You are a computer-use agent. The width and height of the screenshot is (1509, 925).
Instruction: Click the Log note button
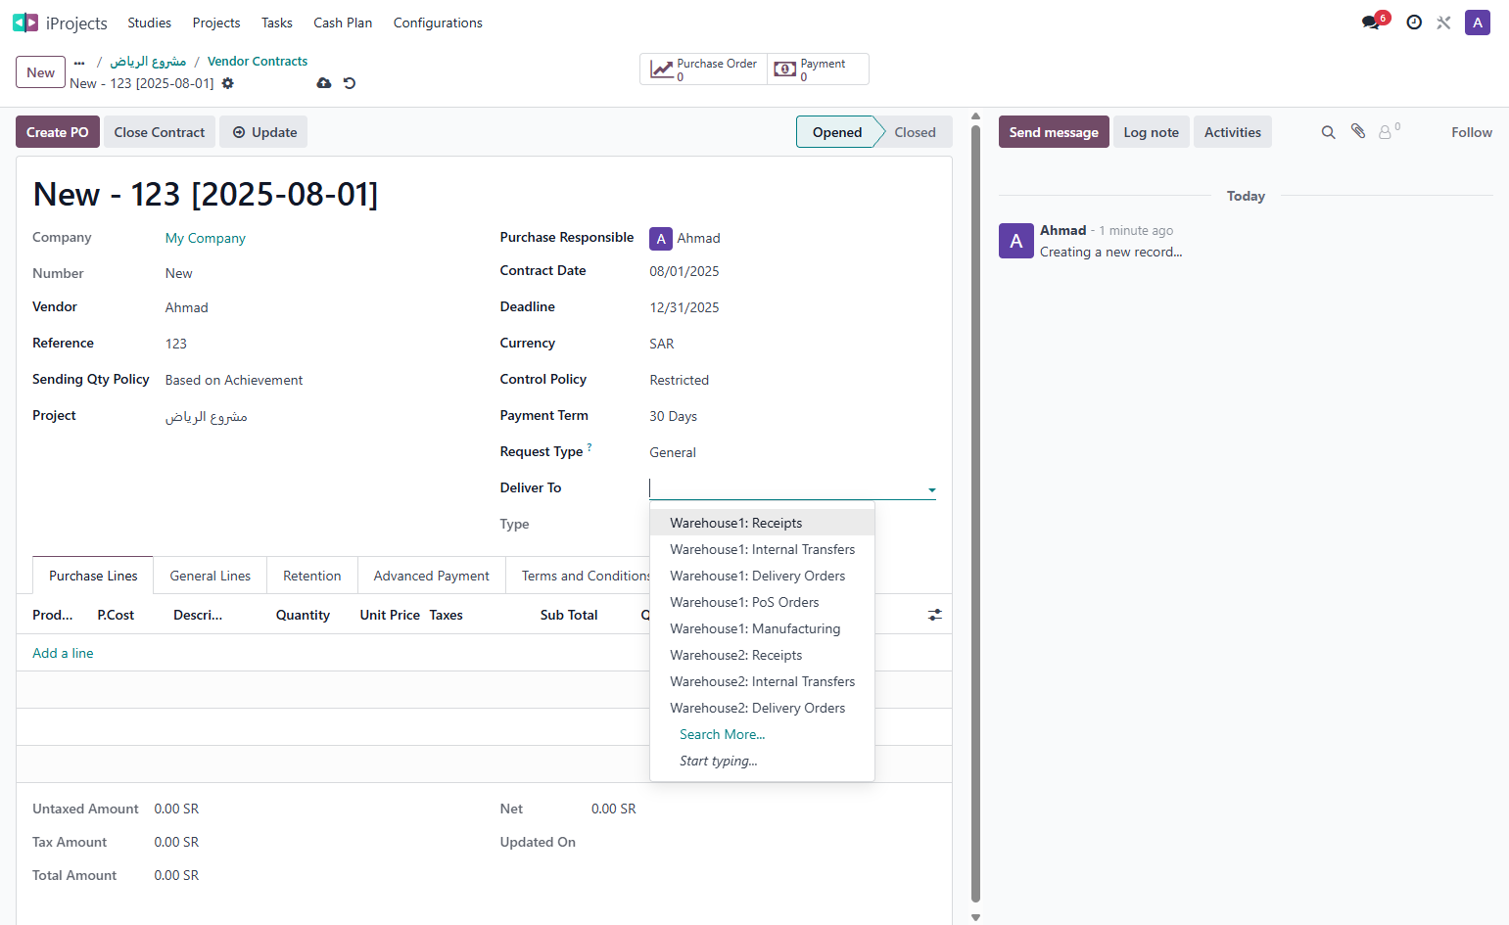(1152, 132)
